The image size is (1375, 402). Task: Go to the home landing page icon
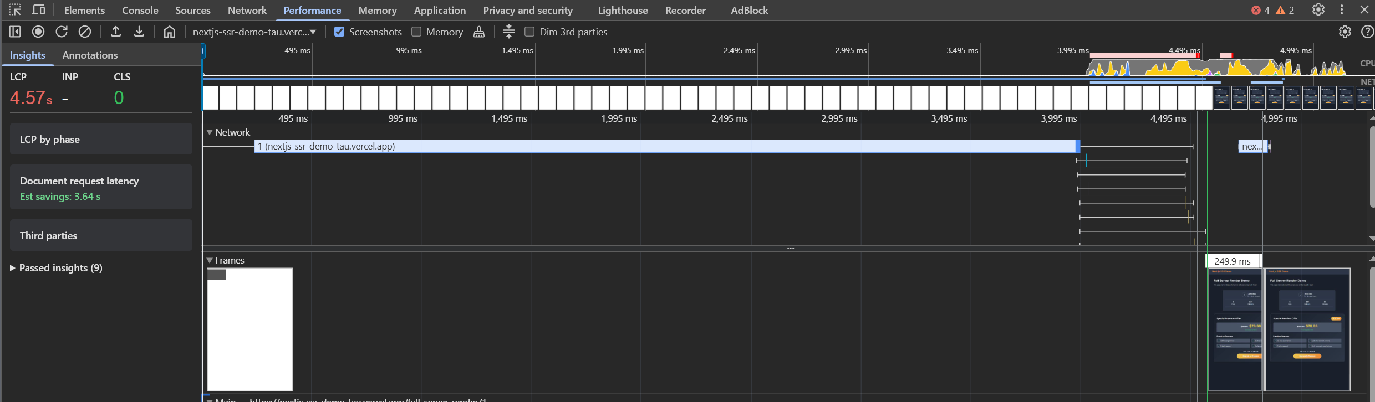coord(170,32)
